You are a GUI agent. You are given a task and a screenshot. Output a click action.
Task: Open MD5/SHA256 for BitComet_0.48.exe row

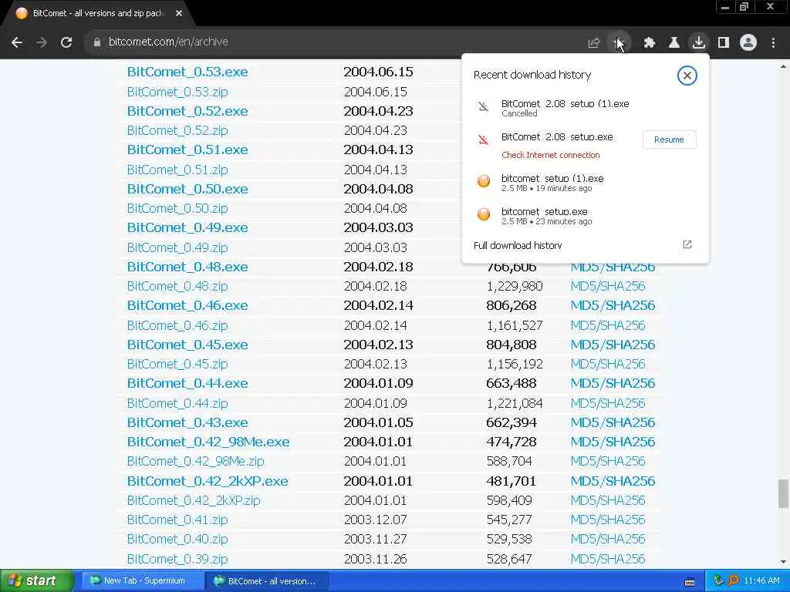(x=613, y=267)
